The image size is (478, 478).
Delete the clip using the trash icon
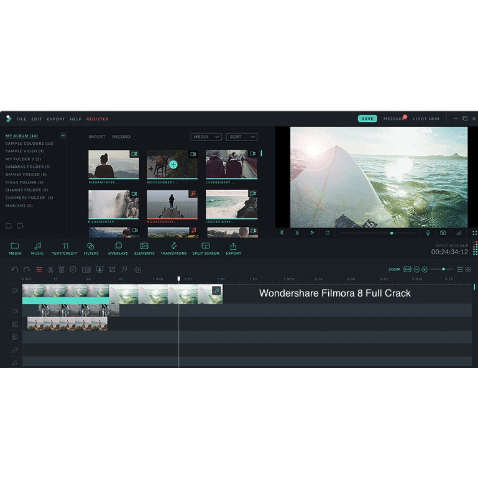(x=62, y=269)
